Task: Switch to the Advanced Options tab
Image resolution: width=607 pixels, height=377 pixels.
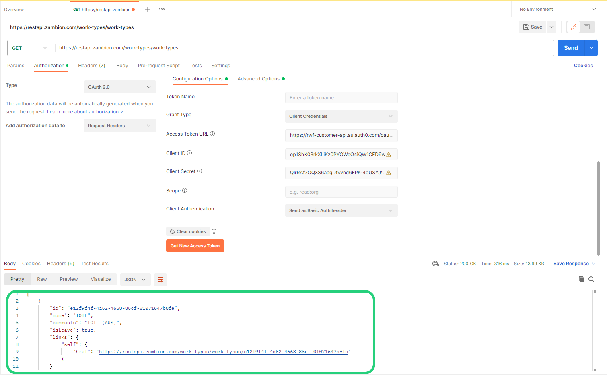Action: pos(261,79)
